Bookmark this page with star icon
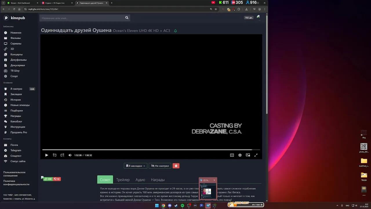 pyautogui.click(x=216, y=9)
